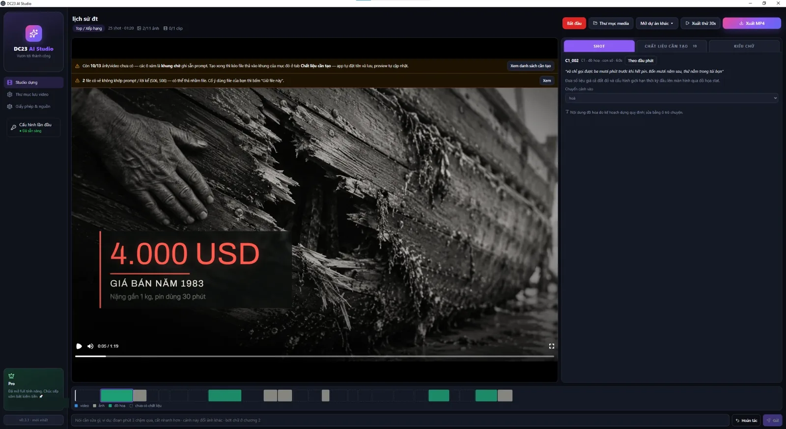Click the v0.3.1 version label
The image size is (786, 429).
33,420
